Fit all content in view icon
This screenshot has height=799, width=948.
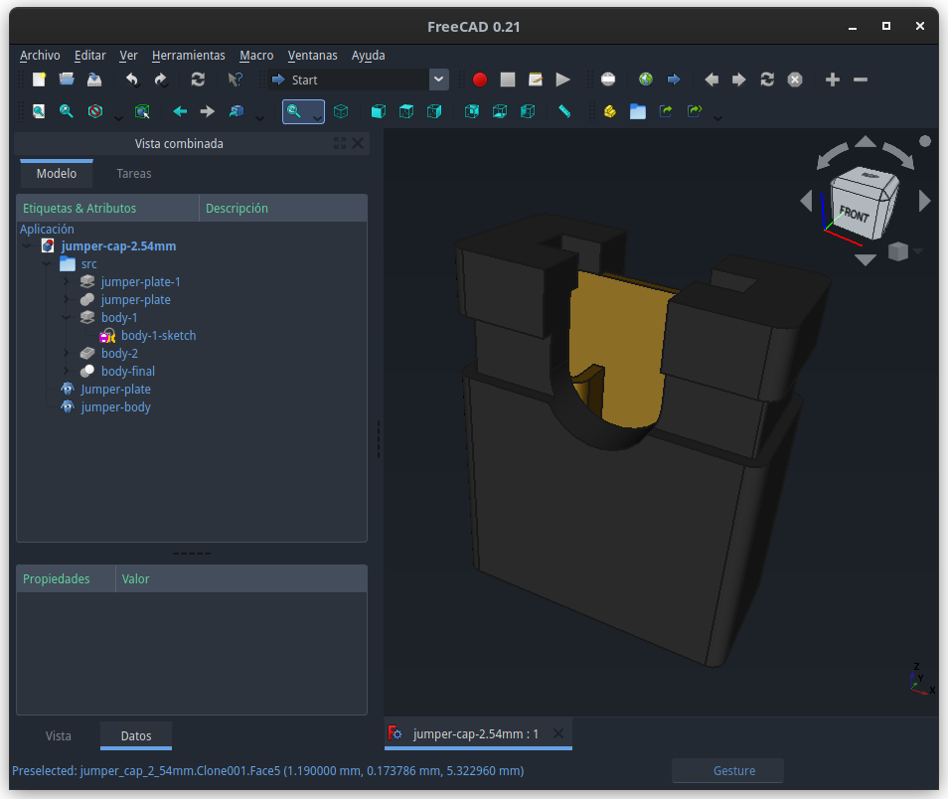tap(39, 111)
